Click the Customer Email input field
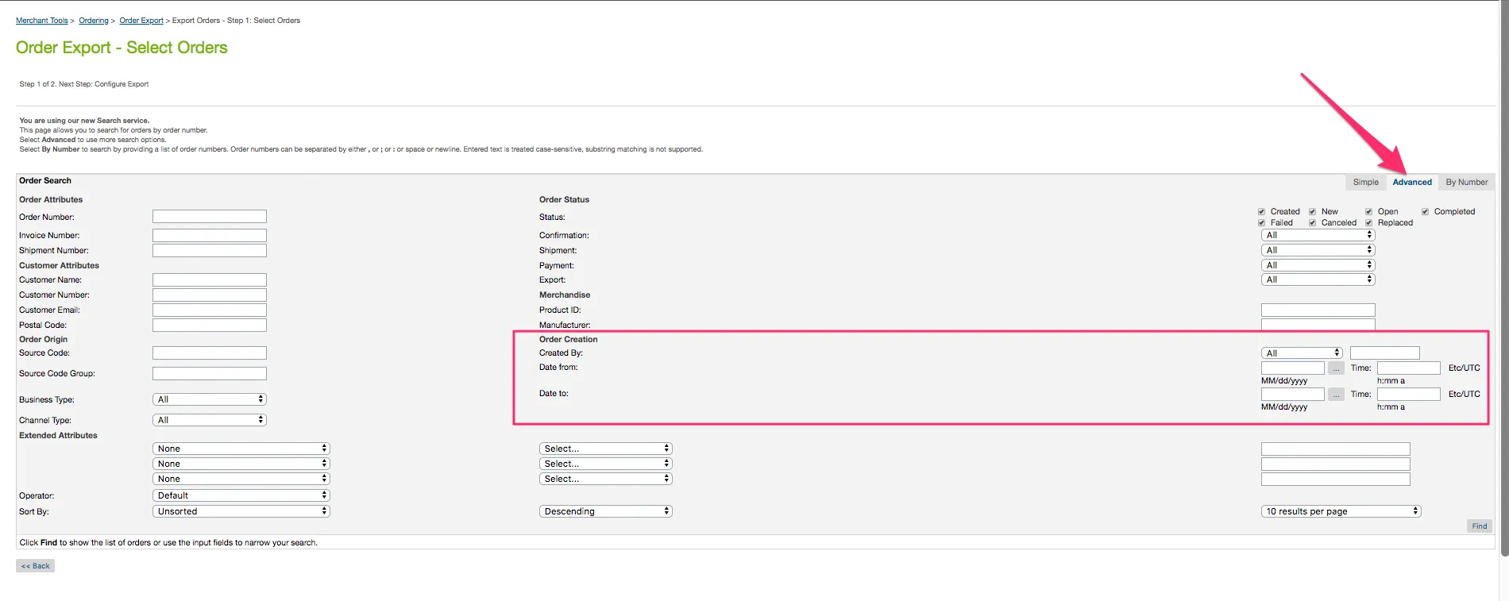Viewport: 1509px width, 601px height. point(210,310)
